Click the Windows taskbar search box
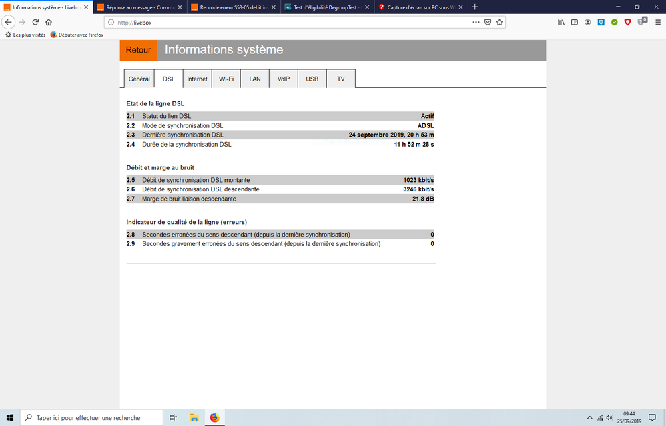 coord(91,417)
